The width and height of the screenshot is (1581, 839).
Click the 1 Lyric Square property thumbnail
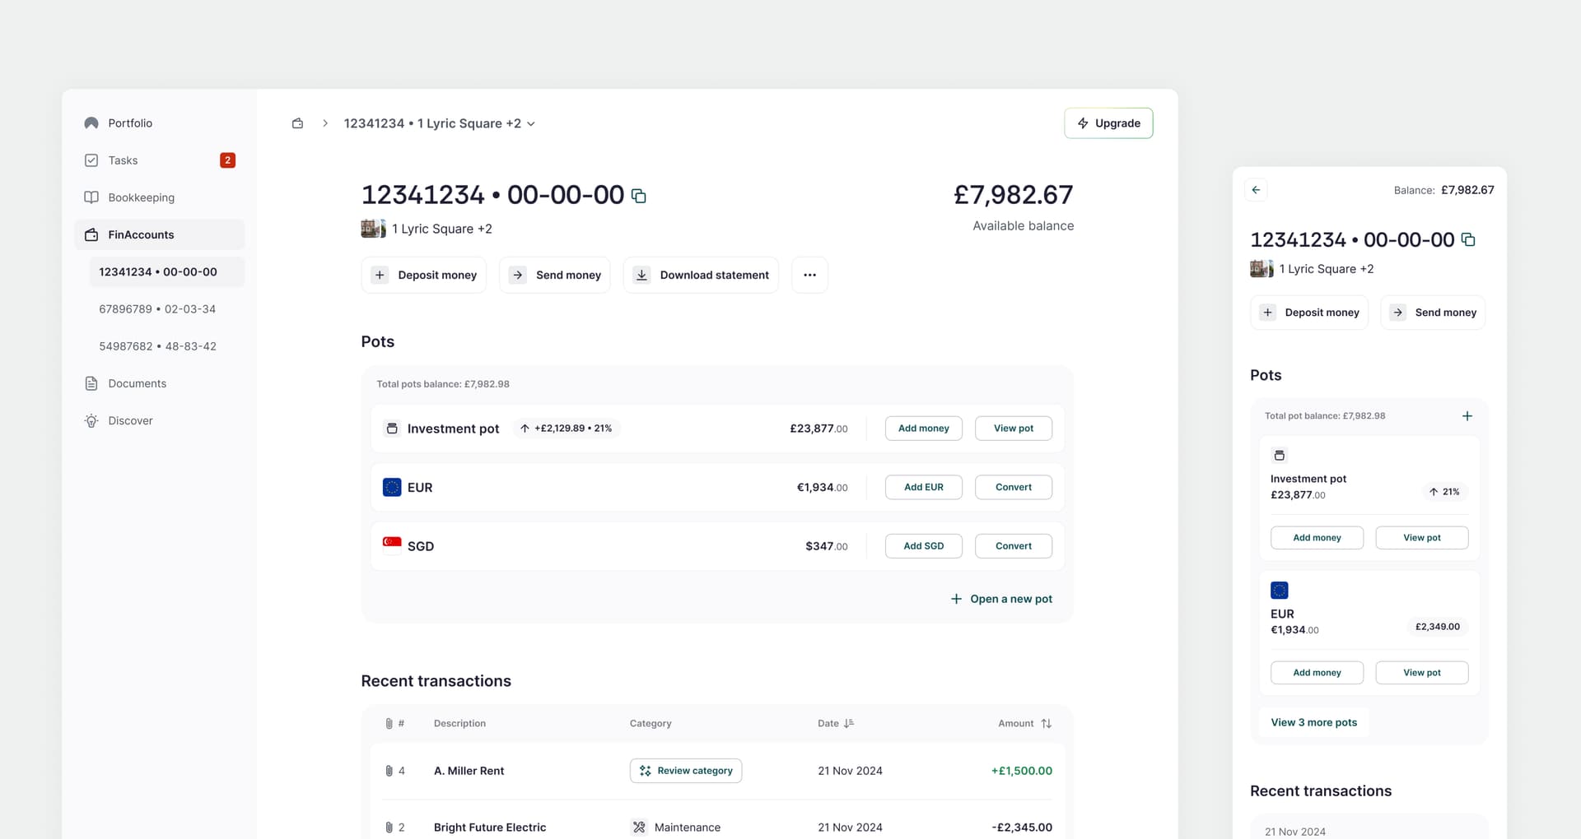[x=373, y=229]
